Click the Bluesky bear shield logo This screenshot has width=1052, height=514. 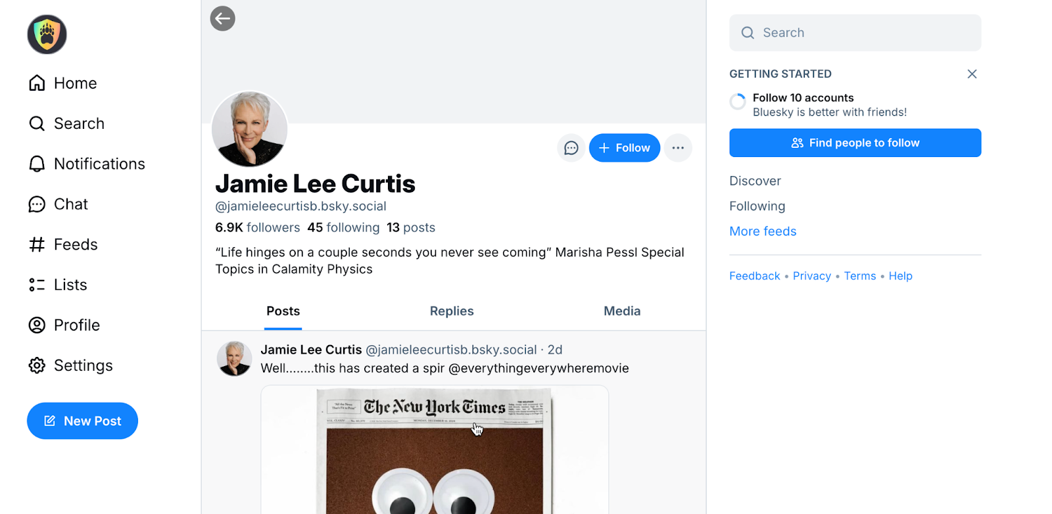(x=47, y=34)
